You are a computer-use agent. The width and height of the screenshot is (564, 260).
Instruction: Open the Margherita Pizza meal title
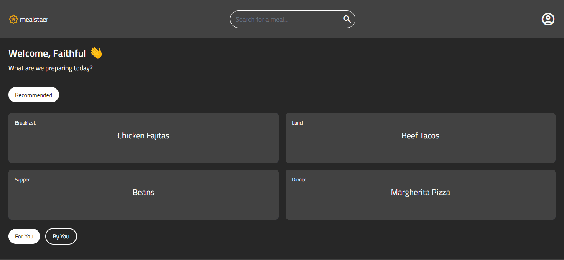point(420,192)
